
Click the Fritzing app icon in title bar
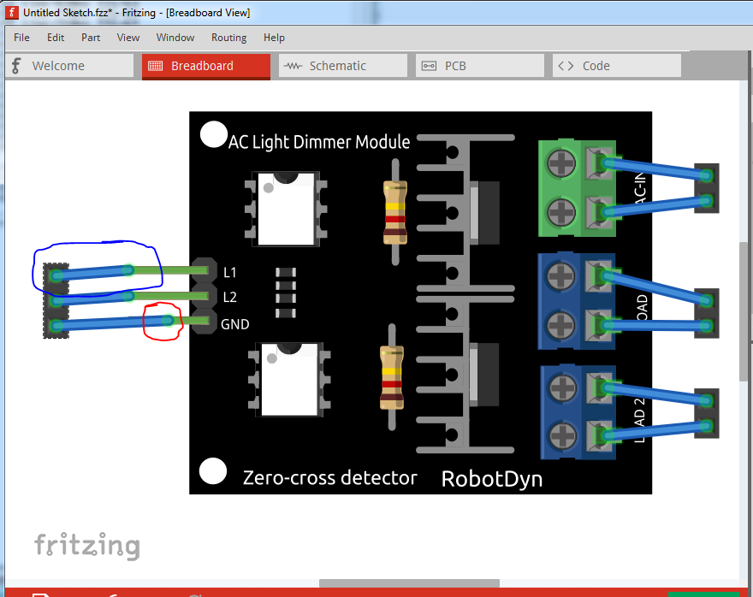click(x=11, y=13)
